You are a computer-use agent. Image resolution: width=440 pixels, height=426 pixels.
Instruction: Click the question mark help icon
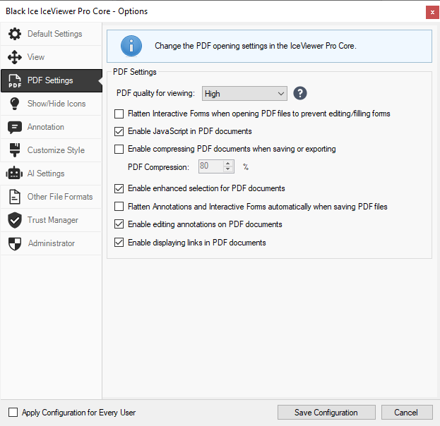(x=300, y=93)
